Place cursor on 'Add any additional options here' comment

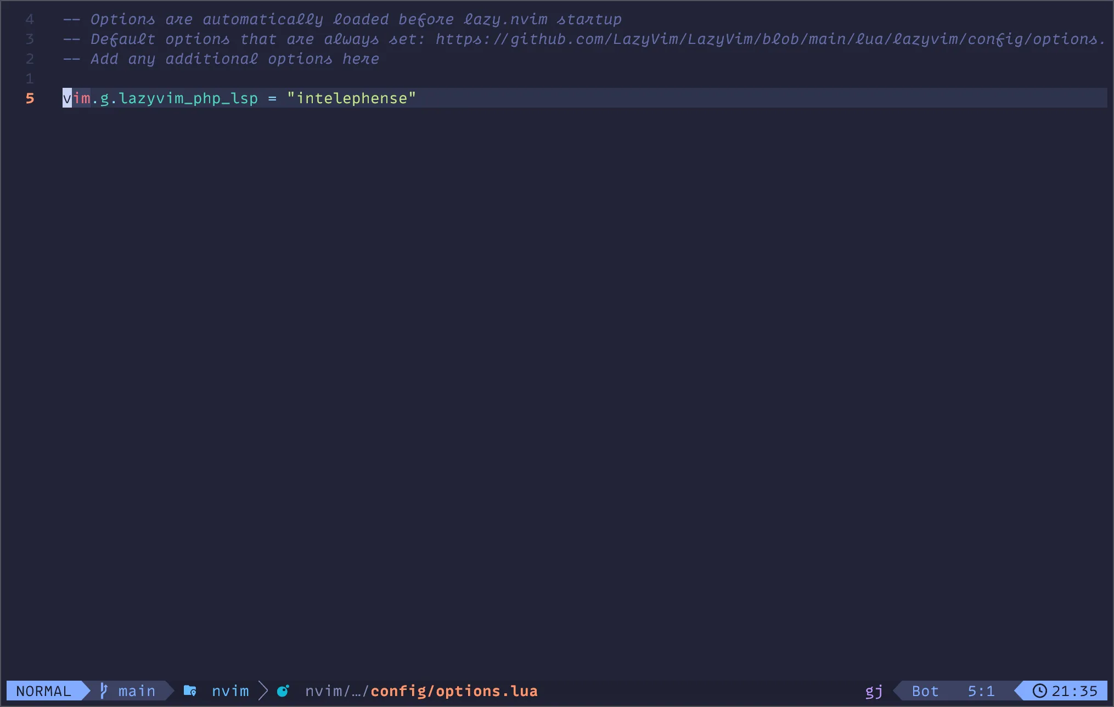coord(221,59)
